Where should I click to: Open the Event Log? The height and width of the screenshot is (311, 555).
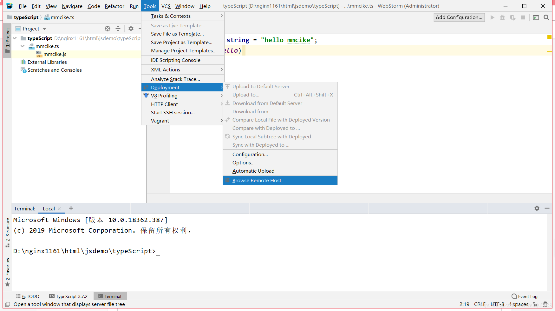click(525, 296)
